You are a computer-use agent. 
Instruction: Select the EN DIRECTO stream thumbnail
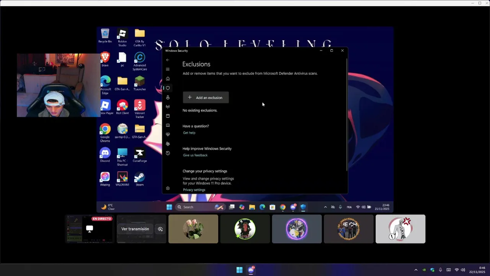tap(90, 229)
